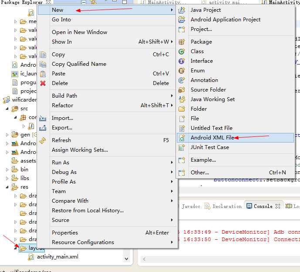
Task: Expand the Run As submenu arrow
Action: [x=172, y=163]
